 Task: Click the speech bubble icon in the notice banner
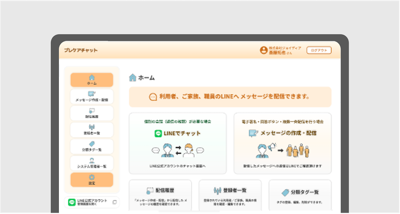(153, 97)
